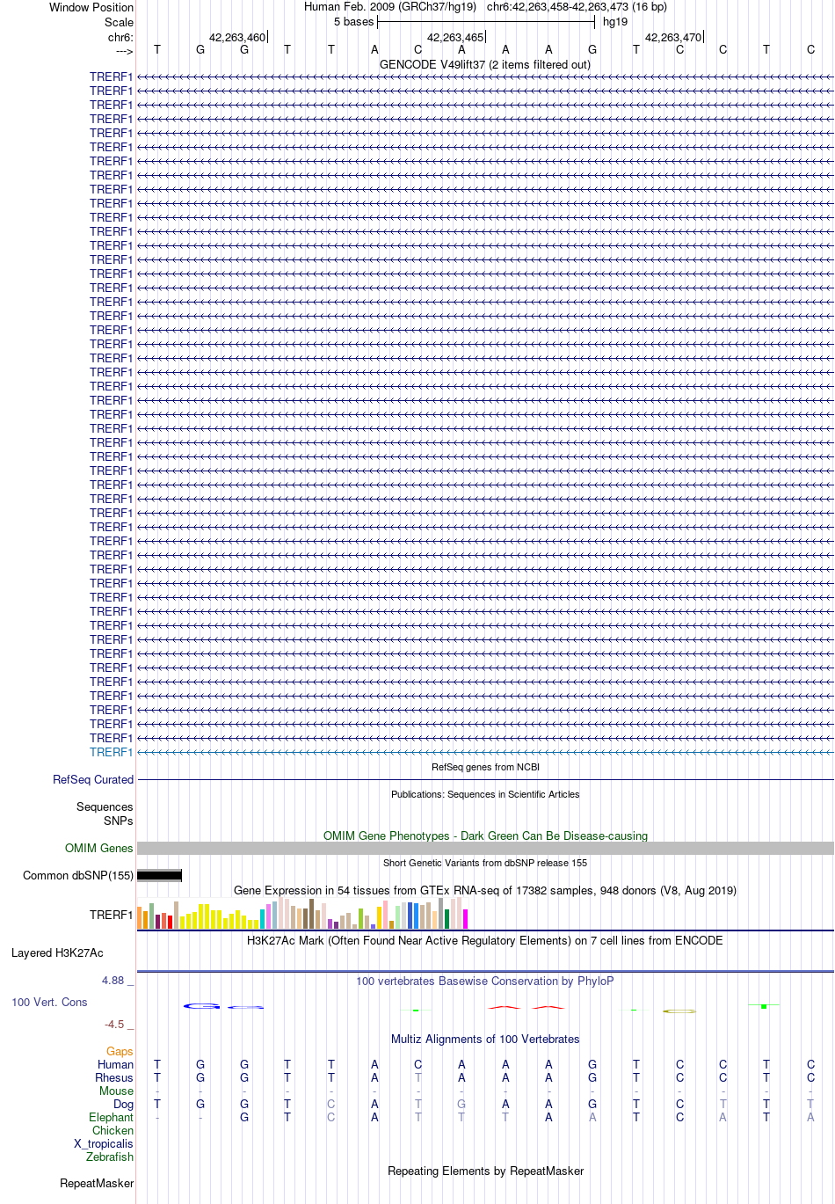Click the black dbSNP variant block
Screen dimensions: 835x1204
coord(159,875)
